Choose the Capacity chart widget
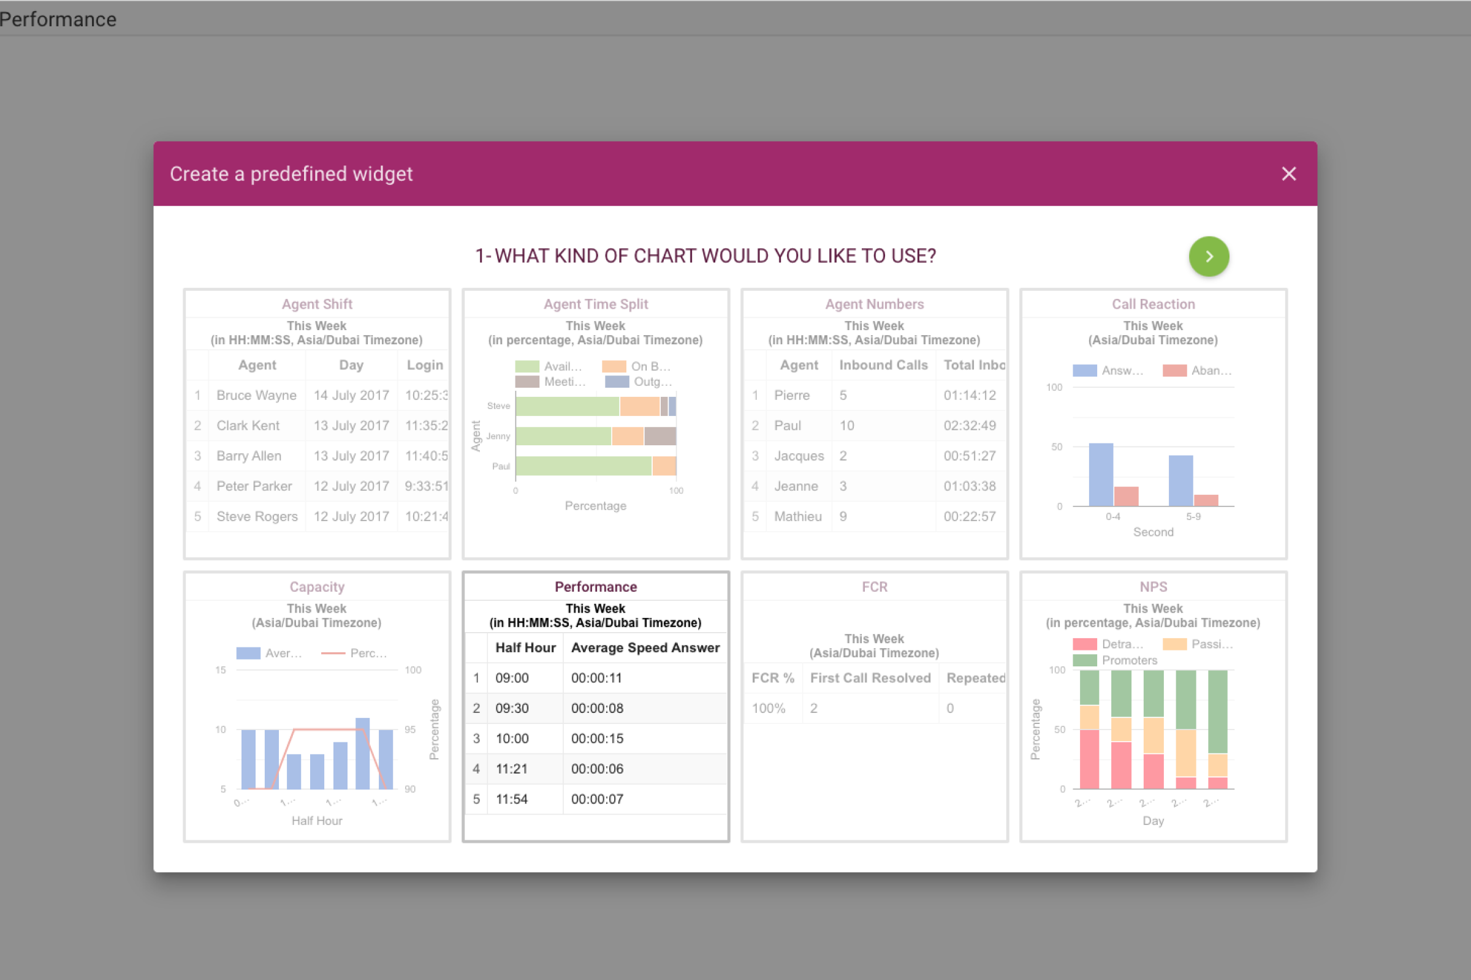The height and width of the screenshot is (980, 1471). (317, 706)
